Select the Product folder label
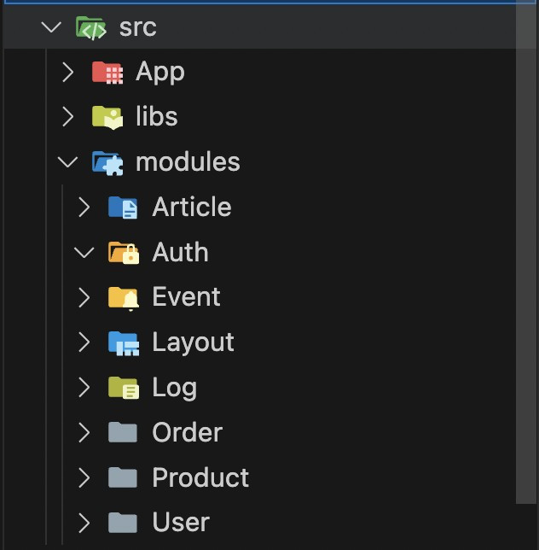 200,477
